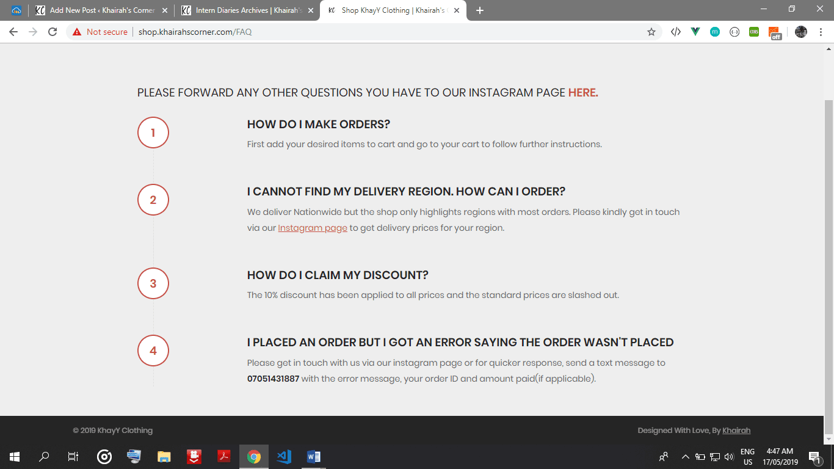This screenshot has width=834, height=469.
Task: Open the underlined Instagram page link
Action: (312, 228)
